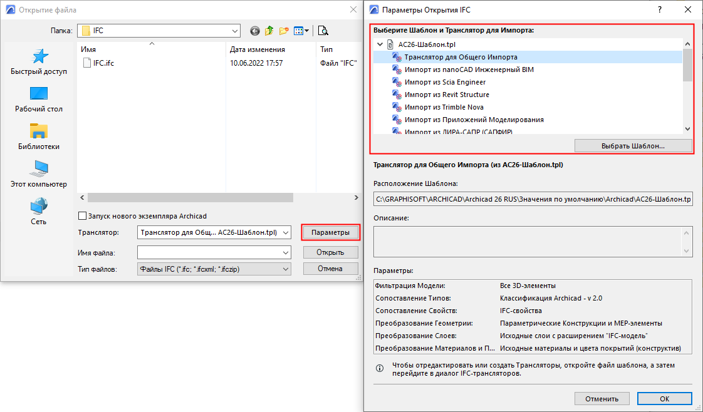Click Сопоставление Типов parameter row
The height and width of the screenshot is (412, 703).
pyautogui.click(x=533, y=298)
